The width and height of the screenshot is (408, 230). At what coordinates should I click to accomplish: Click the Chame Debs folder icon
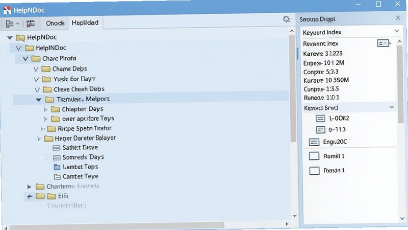tap(46, 69)
